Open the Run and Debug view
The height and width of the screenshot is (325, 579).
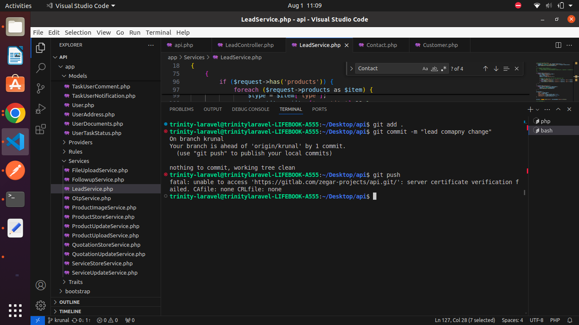click(x=41, y=108)
